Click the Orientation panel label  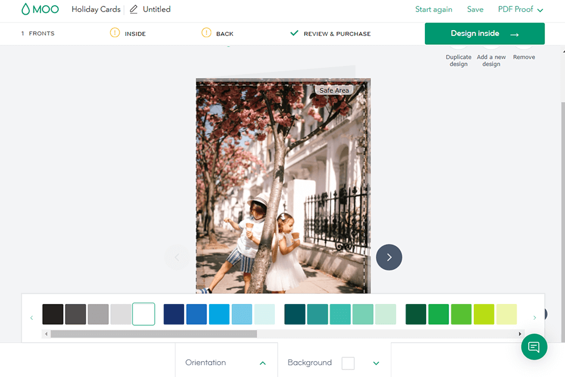205,363
